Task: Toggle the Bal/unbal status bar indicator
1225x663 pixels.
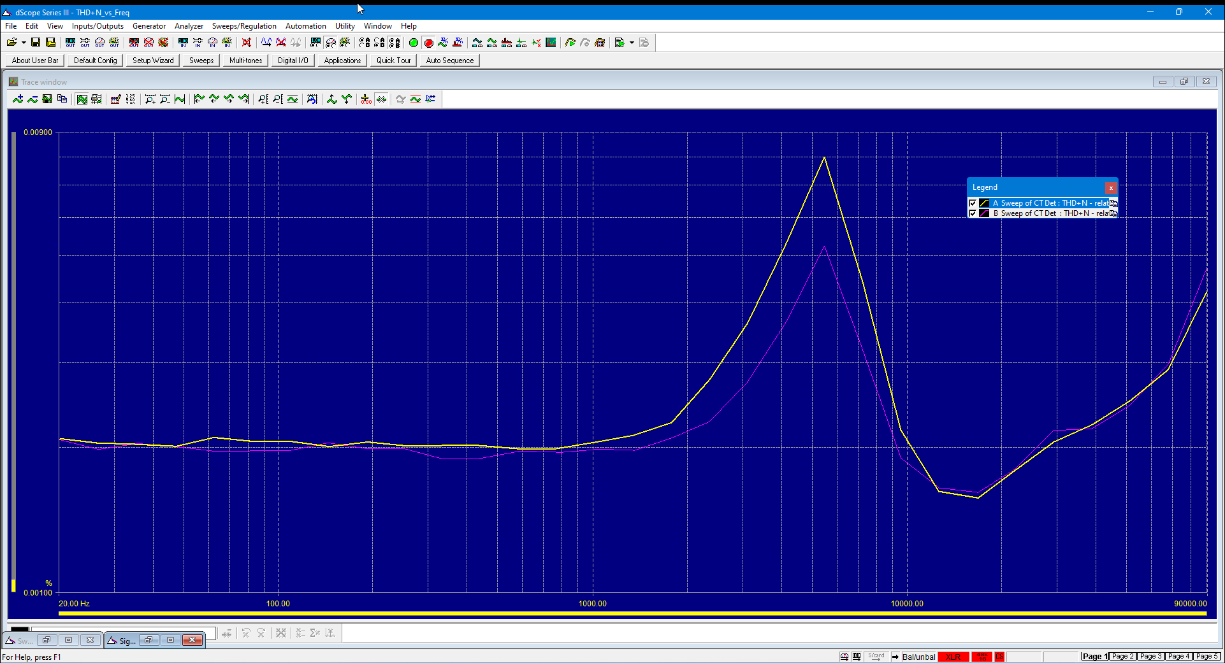Action: [918, 657]
